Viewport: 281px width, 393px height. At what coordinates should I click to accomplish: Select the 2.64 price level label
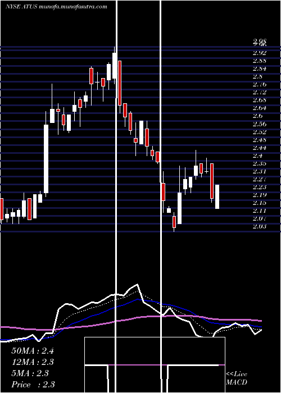(260, 108)
